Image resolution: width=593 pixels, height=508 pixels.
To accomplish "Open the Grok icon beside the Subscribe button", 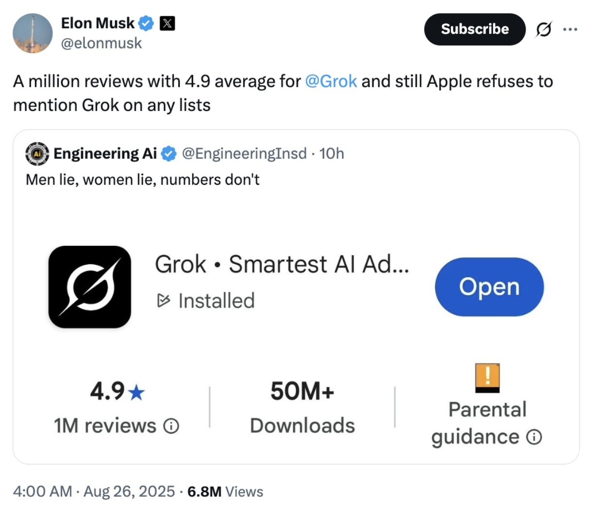I will tap(544, 29).
